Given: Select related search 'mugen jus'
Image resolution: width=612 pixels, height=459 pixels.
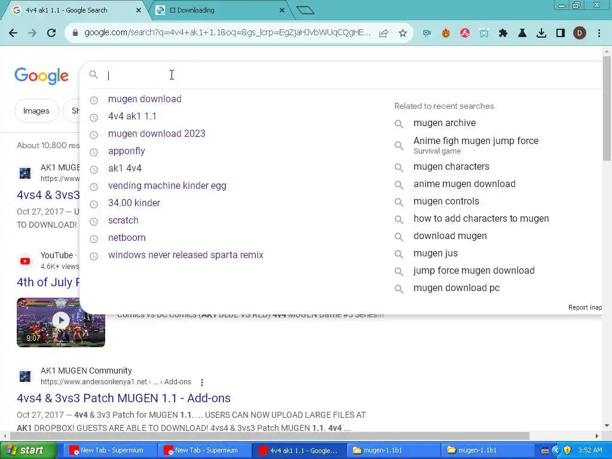Looking at the screenshot, I should [436, 253].
